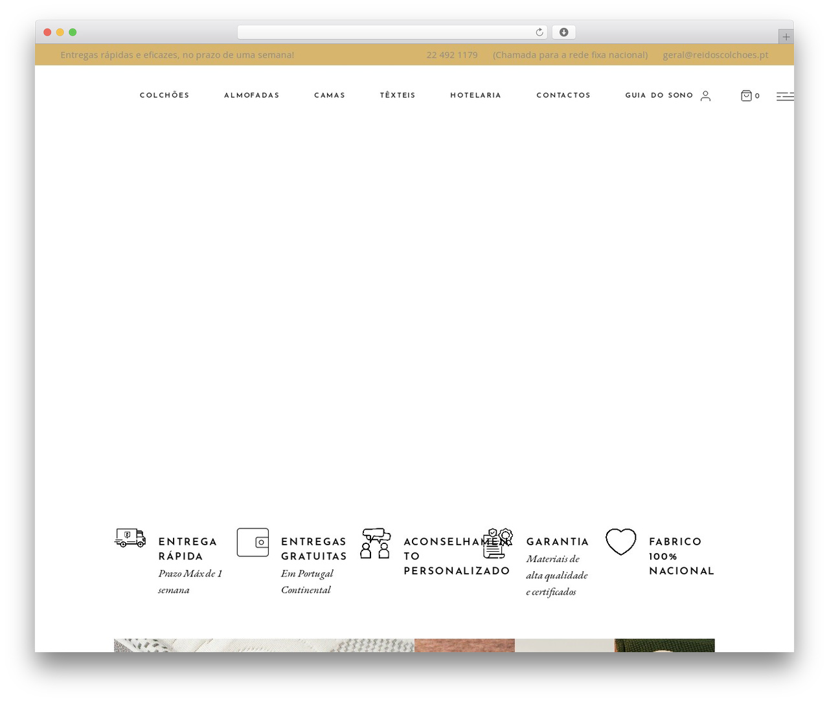Open the user account icon
The image size is (829, 702).
705,96
